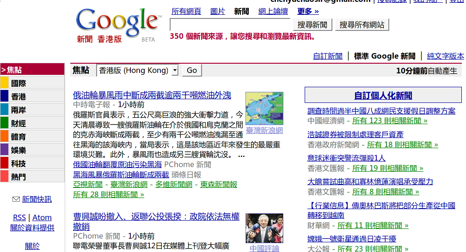Open the oil spill map thumbnail

[264, 108]
